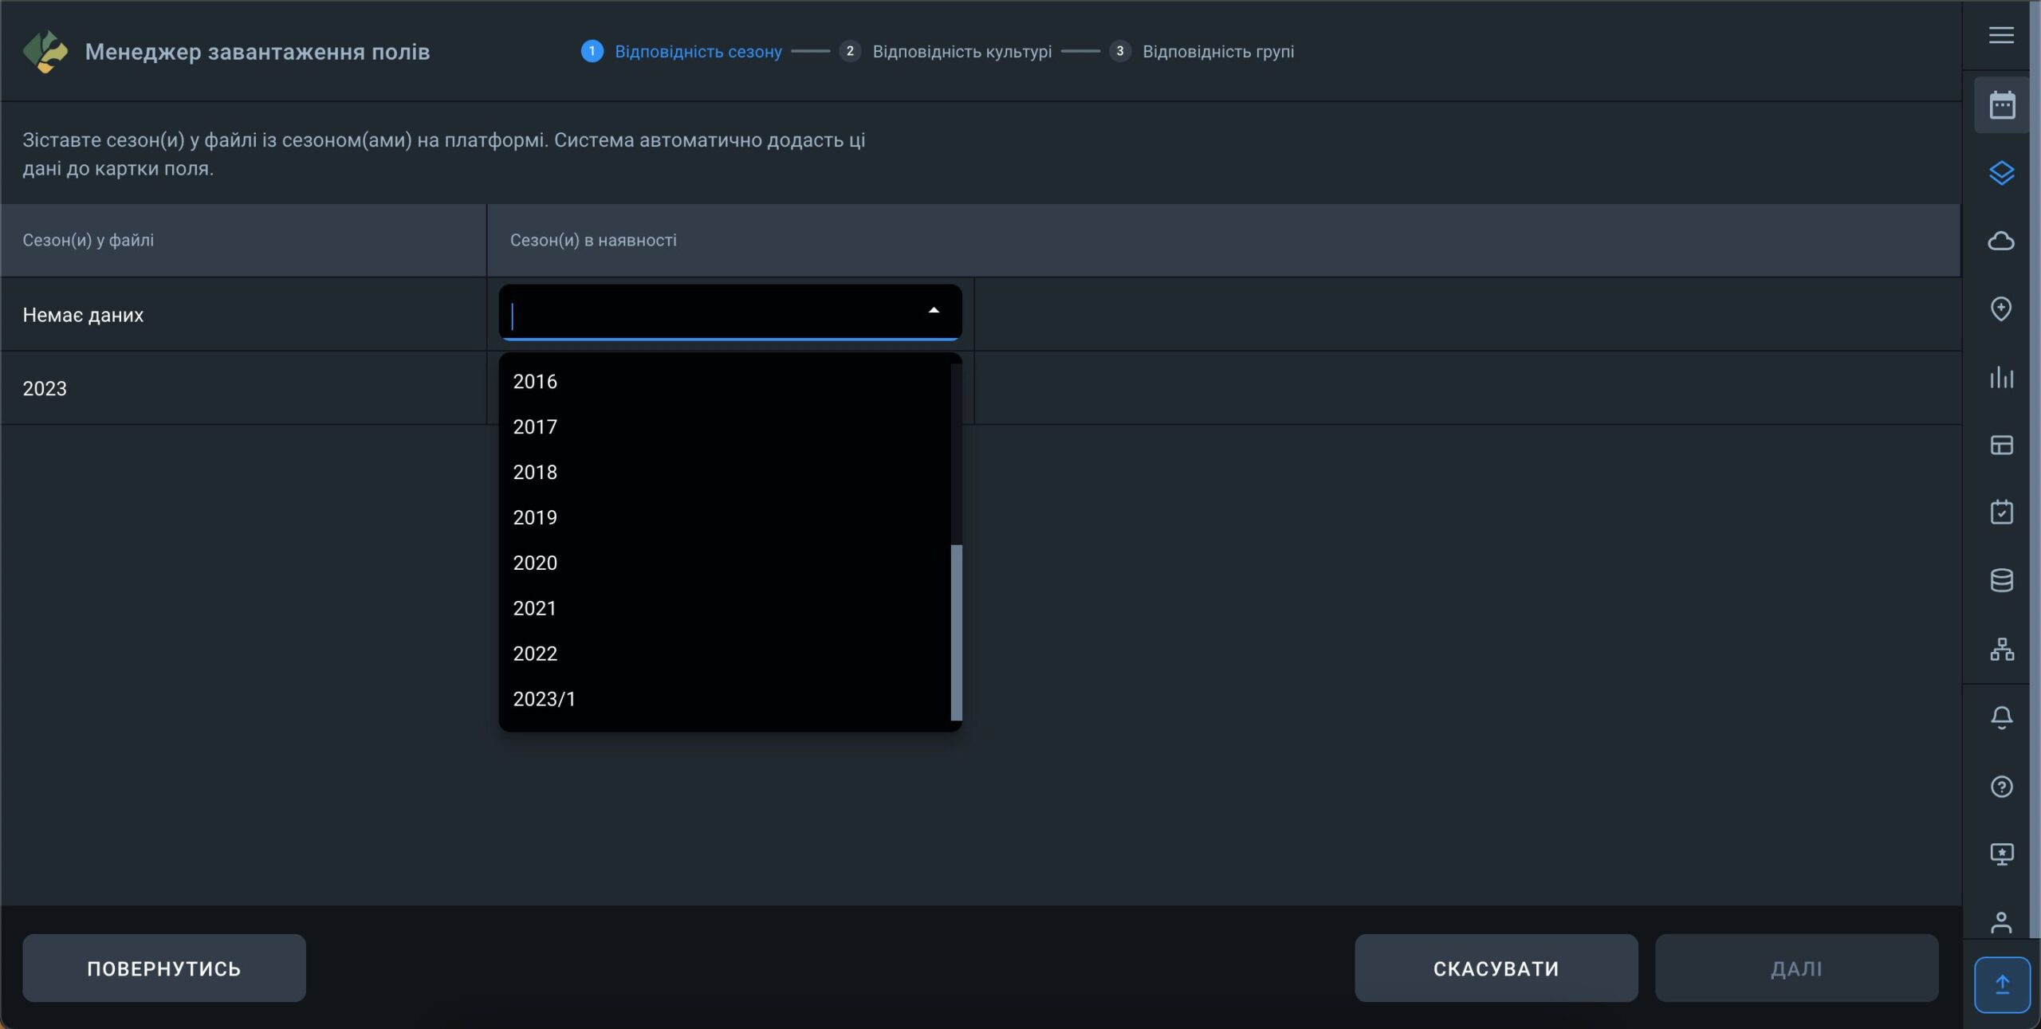Image resolution: width=2041 pixels, height=1029 pixels.
Task: Go to step Відповідність культурі
Action: pos(961,52)
